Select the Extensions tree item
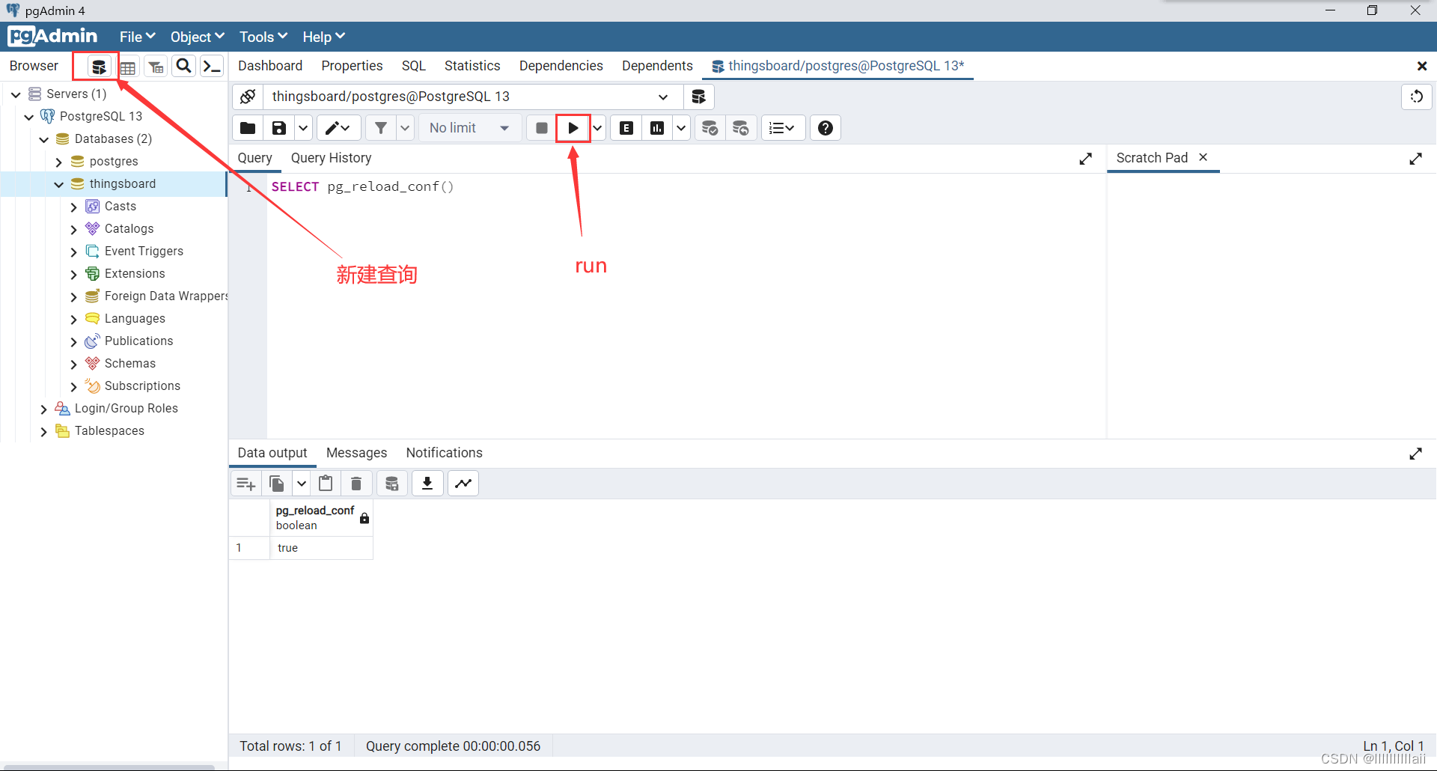The height and width of the screenshot is (771, 1437). pos(135,274)
